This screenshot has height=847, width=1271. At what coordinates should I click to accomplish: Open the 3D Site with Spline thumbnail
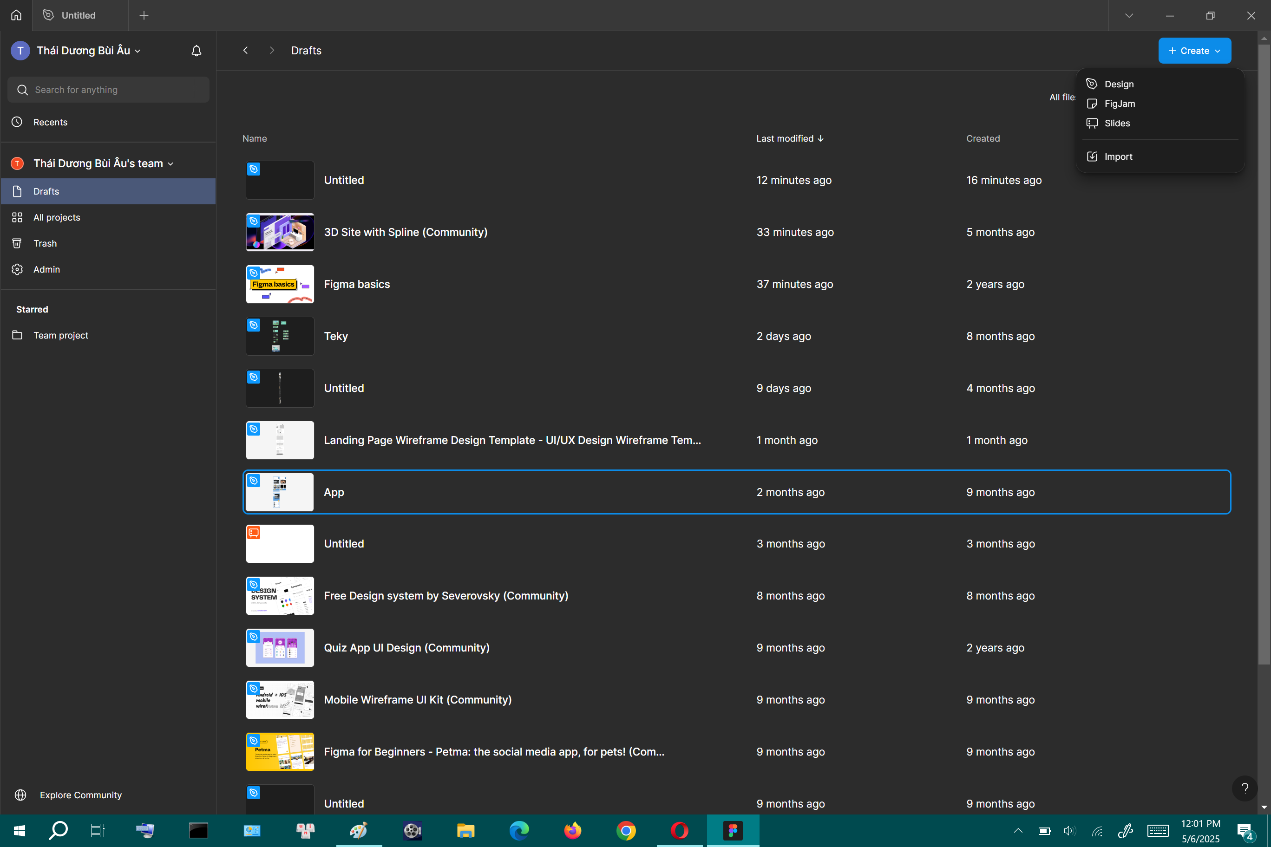[279, 232]
